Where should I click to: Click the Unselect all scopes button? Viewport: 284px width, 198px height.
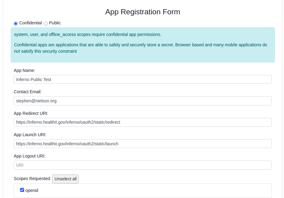[65, 179]
